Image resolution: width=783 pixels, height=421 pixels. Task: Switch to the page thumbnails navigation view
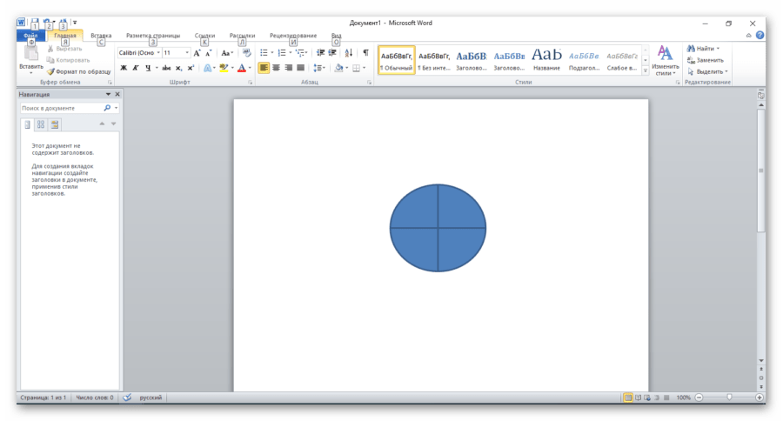click(x=41, y=124)
